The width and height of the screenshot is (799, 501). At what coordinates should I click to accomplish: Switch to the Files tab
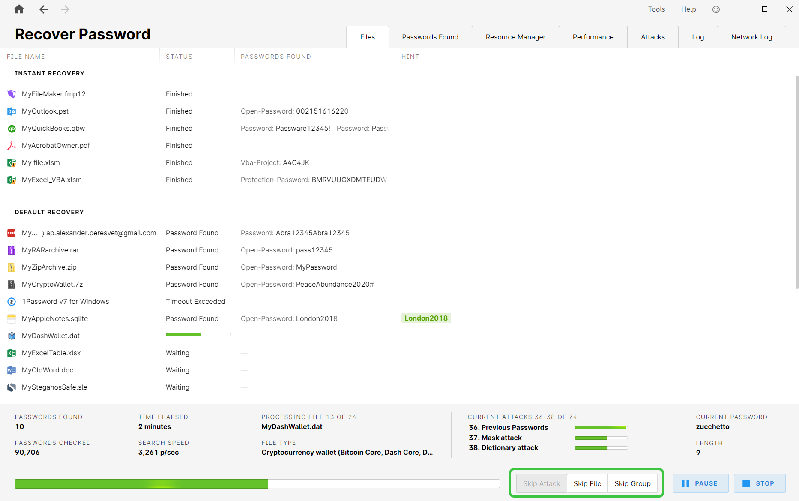click(x=367, y=37)
